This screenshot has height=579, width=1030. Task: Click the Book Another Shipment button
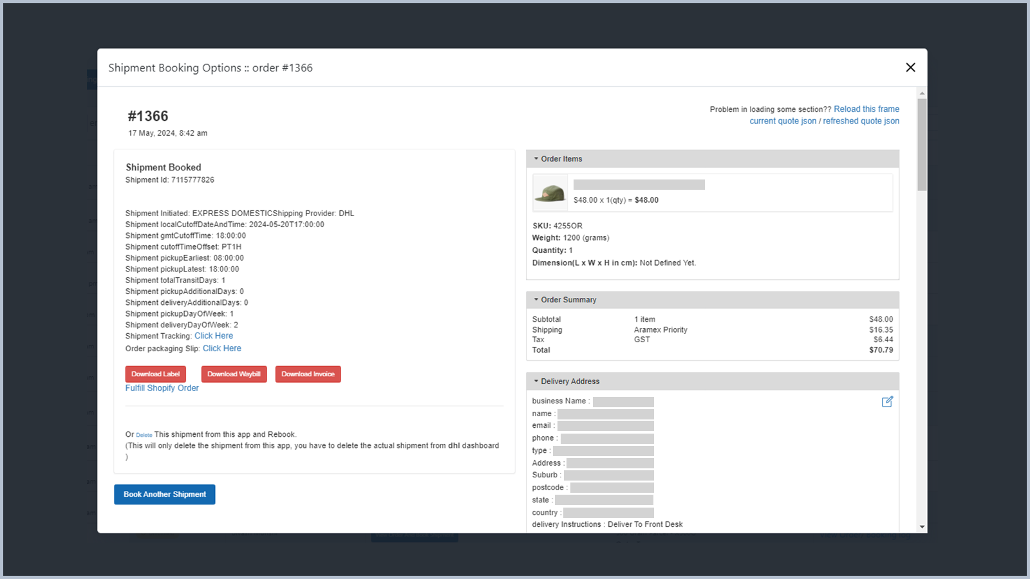165,495
